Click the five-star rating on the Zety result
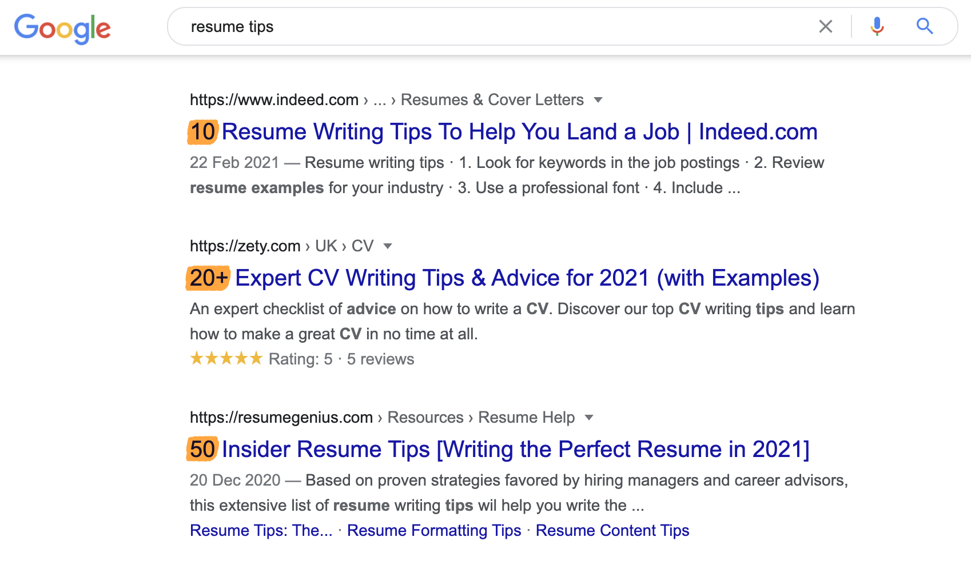This screenshot has width=971, height=561. [x=226, y=359]
